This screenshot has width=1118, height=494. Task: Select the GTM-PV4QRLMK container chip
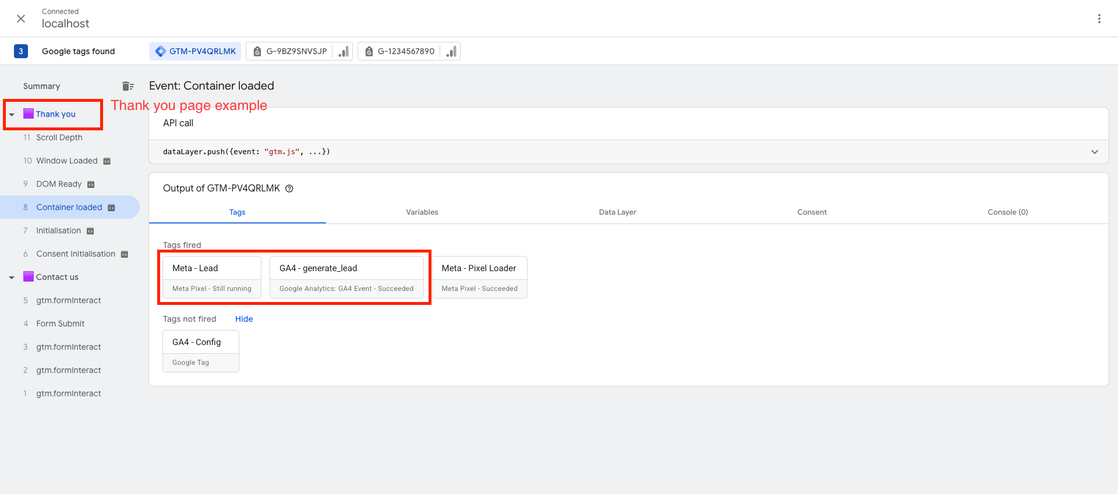196,51
